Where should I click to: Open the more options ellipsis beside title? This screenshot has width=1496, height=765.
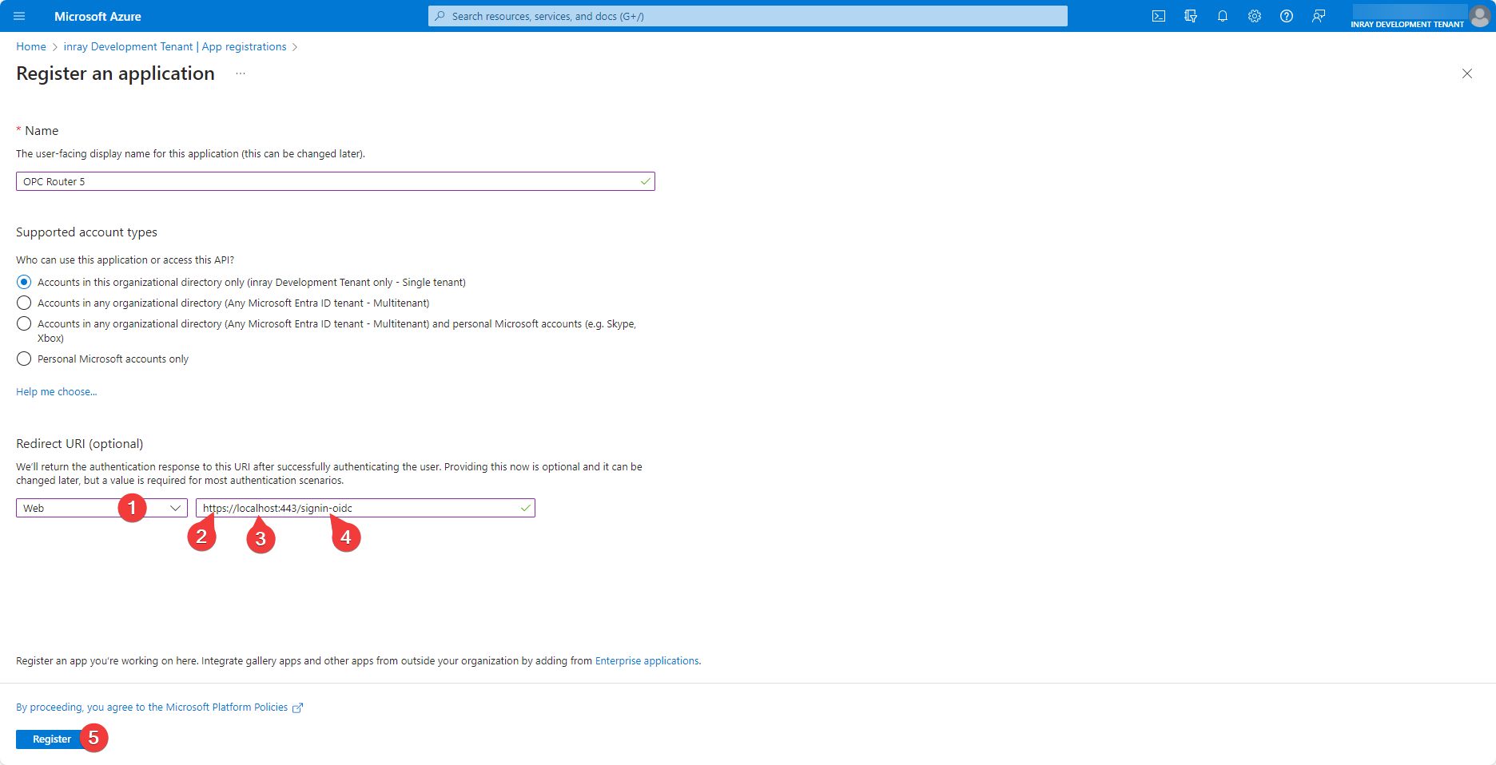[241, 73]
